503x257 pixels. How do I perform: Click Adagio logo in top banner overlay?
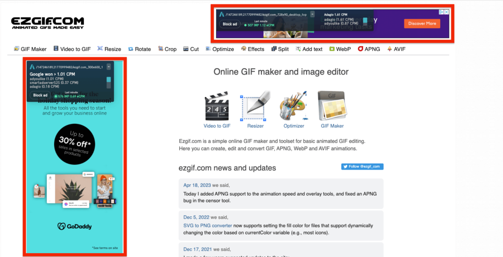click(222, 14)
